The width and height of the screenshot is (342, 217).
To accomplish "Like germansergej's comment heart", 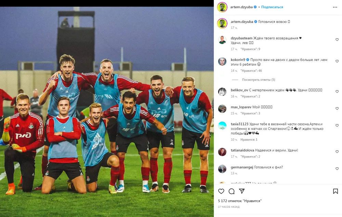I will [337, 168].
